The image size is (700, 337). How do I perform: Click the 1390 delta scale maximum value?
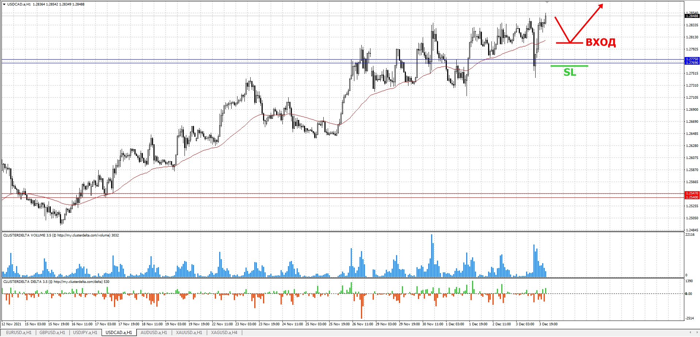[689, 281]
